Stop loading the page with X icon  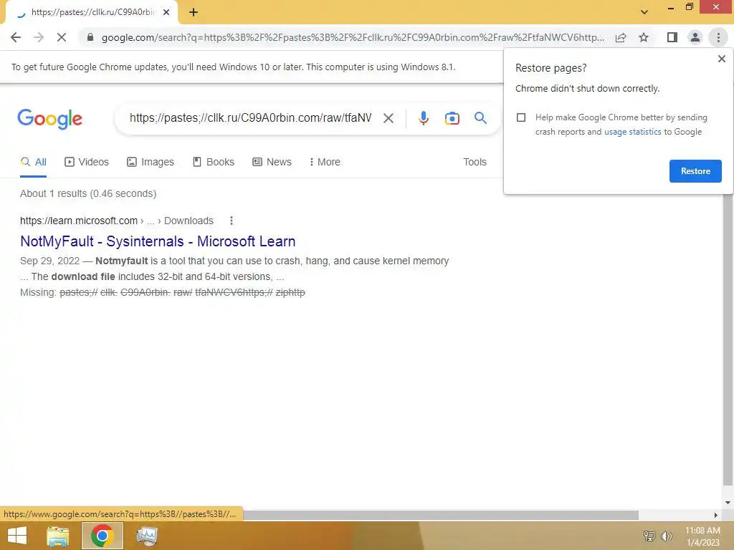[62, 37]
